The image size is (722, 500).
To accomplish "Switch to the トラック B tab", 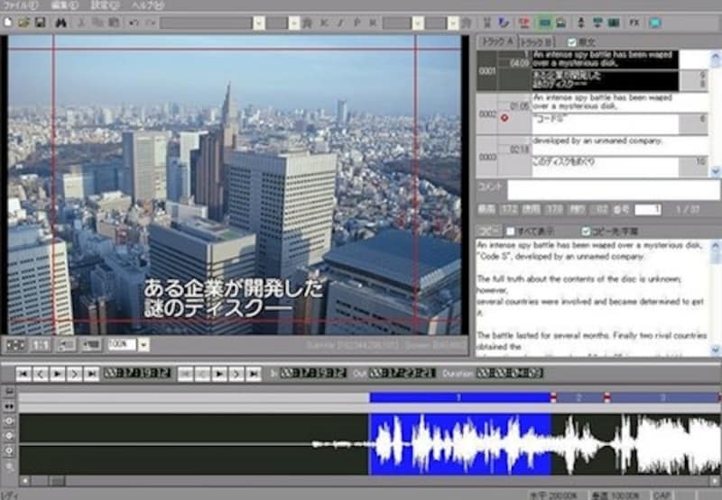I will [536, 42].
